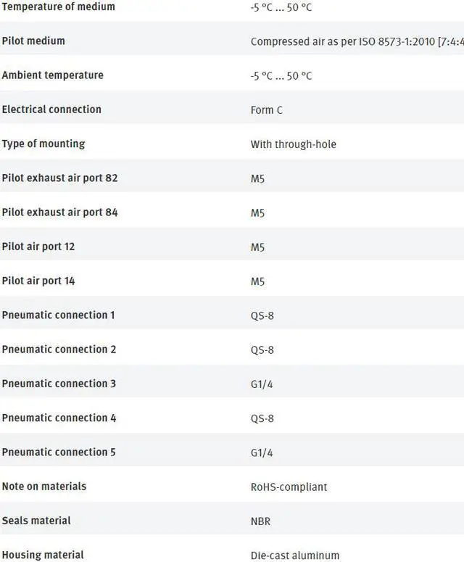
Task: Click the 'Temperature of medium' row label
Action: (58, 7)
